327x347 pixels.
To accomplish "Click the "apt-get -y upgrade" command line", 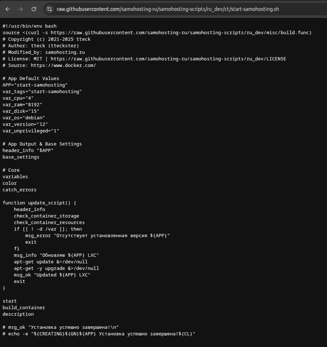I will click(56, 268).
